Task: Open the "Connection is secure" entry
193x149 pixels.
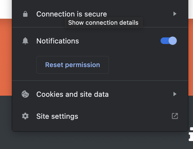Action: coord(71,14)
